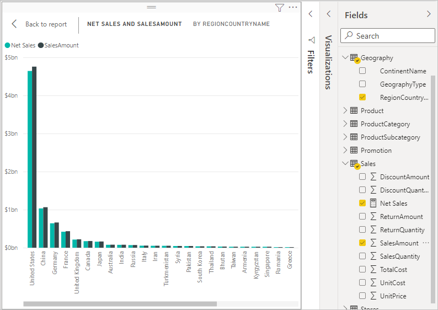The width and height of the screenshot is (438, 310).
Task: Open the Visualizations pane label
Action: (328, 62)
